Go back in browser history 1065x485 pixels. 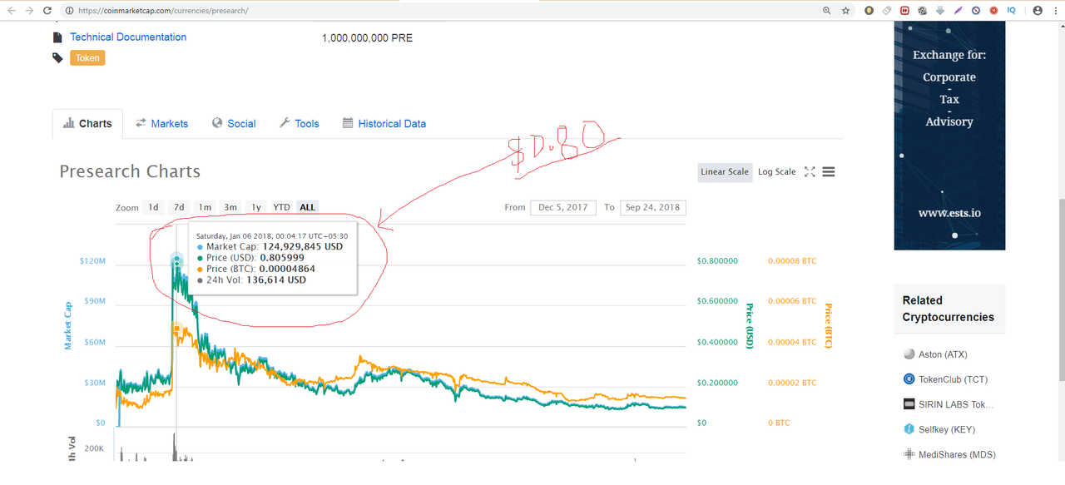coord(11,11)
